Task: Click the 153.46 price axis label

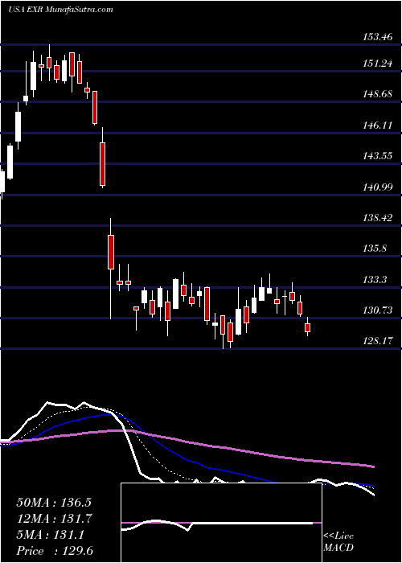Action: click(377, 37)
